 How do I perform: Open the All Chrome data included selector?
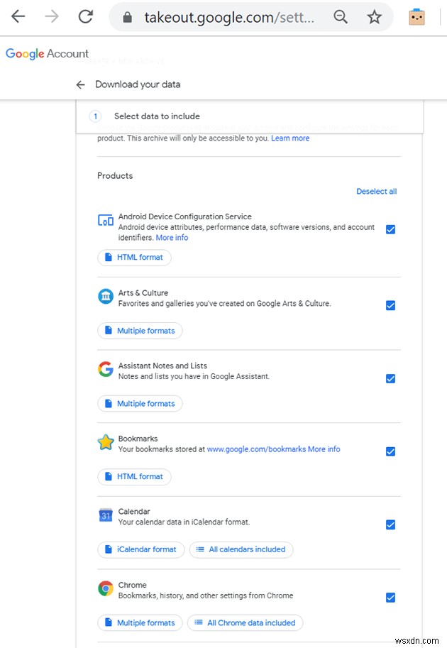(245, 622)
